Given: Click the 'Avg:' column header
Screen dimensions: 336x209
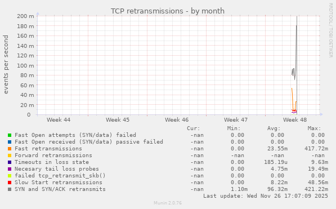Looking at the screenshot, I should point(274,128).
